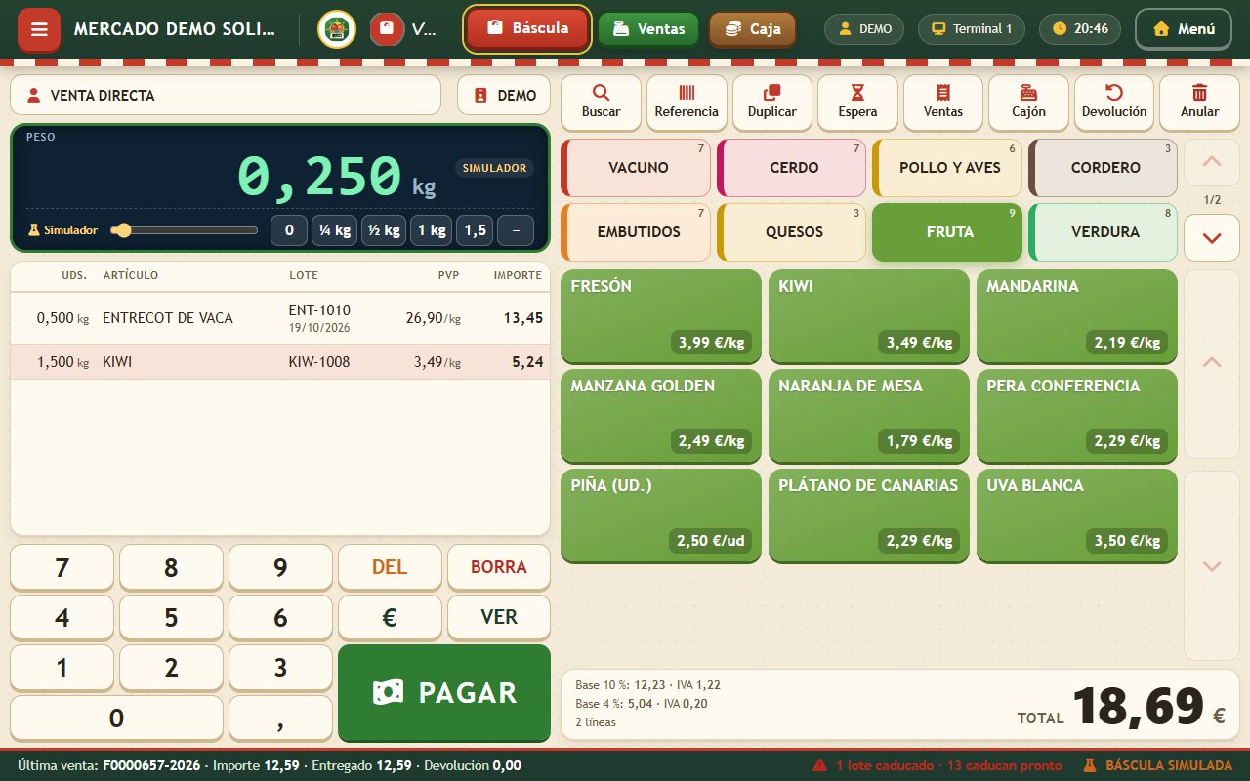Go to previous category page chevron
The image size is (1250, 781).
coord(1212,162)
